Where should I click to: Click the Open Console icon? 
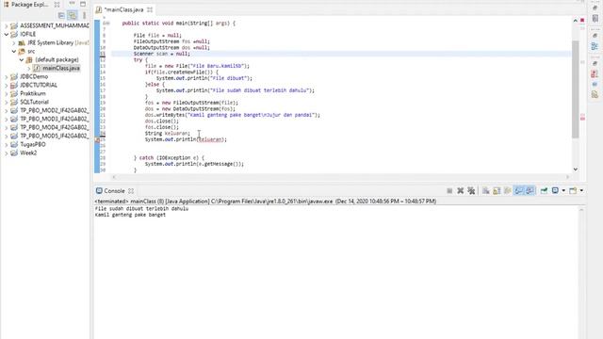(x=573, y=190)
